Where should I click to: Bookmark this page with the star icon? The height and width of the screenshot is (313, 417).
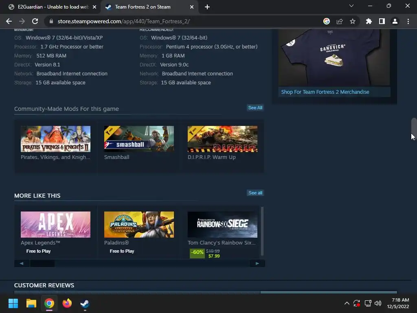(353, 21)
